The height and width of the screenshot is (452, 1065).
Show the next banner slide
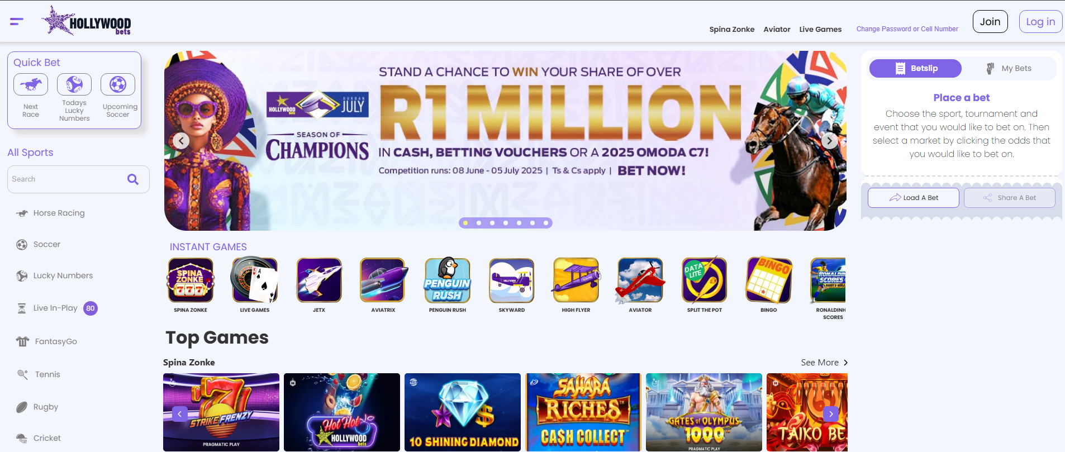830,141
